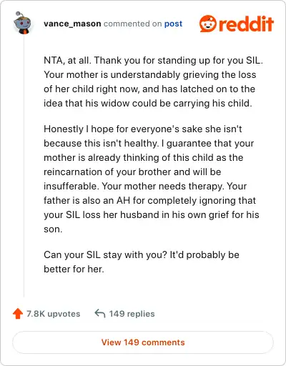Click the Reddit Snoo logo icon

click(x=208, y=24)
